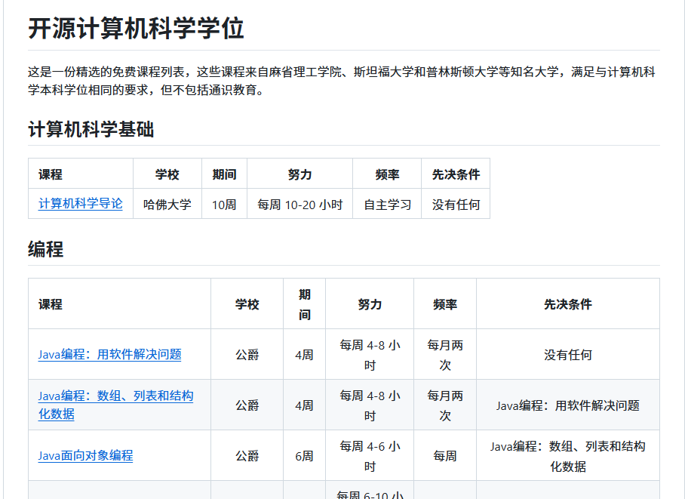
Task: Click 没有任何 in the 用软件解决问题 course row
Action: pos(568,355)
